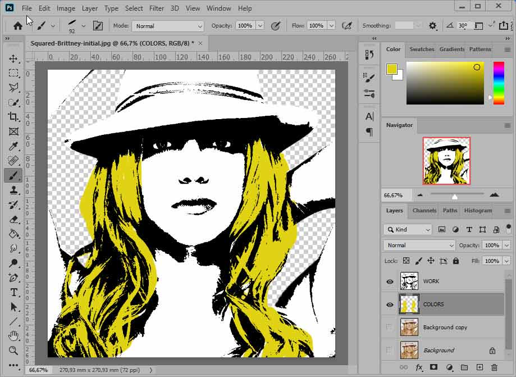Select the Clone Stamp tool
This screenshot has width=516, height=377.
coord(13,190)
